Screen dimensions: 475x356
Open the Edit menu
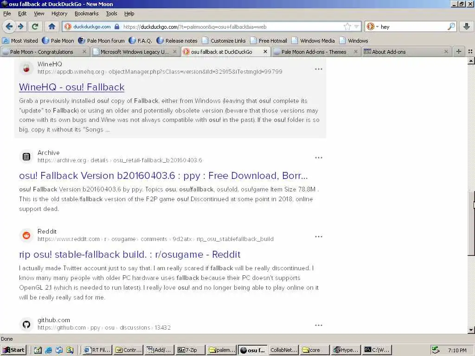point(22,13)
